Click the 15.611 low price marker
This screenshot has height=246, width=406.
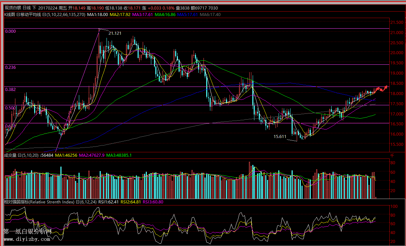280,137
